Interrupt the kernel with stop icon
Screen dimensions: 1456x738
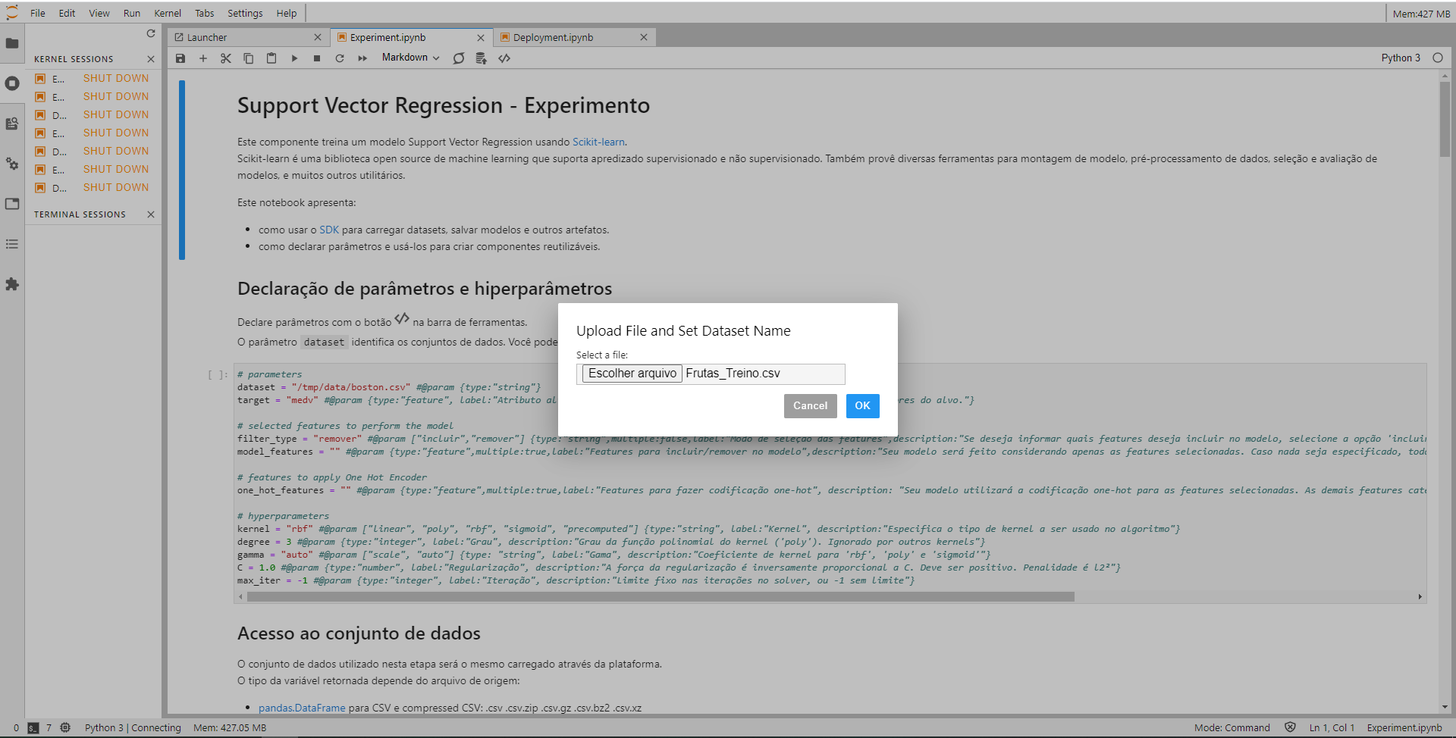(317, 58)
